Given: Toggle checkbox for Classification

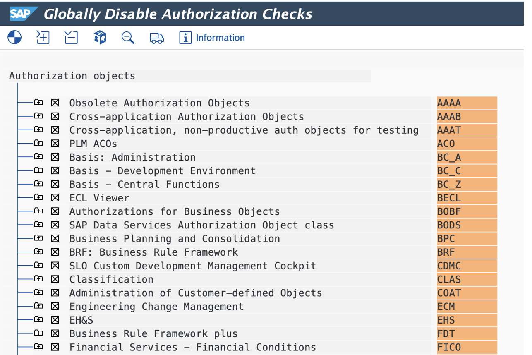Looking at the screenshot, I should pyautogui.click(x=55, y=279).
